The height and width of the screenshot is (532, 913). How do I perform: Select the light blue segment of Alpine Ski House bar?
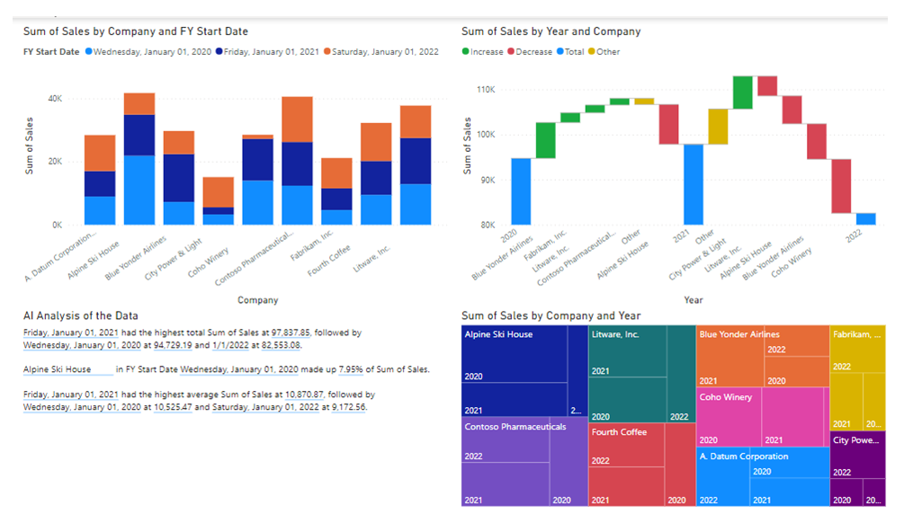click(x=139, y=190)
